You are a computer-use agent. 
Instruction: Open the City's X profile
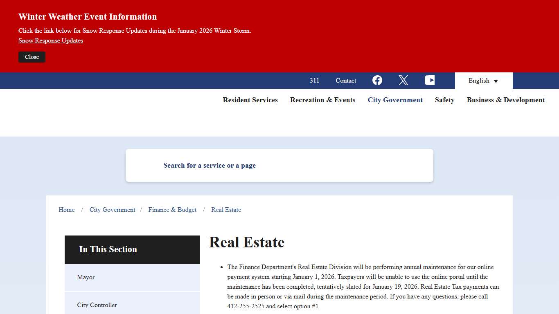(403, 80)
